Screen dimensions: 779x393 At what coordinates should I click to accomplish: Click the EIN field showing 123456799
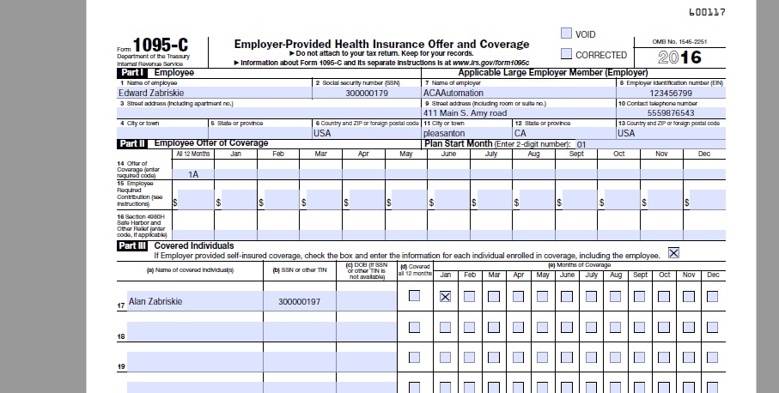(671, 93)
